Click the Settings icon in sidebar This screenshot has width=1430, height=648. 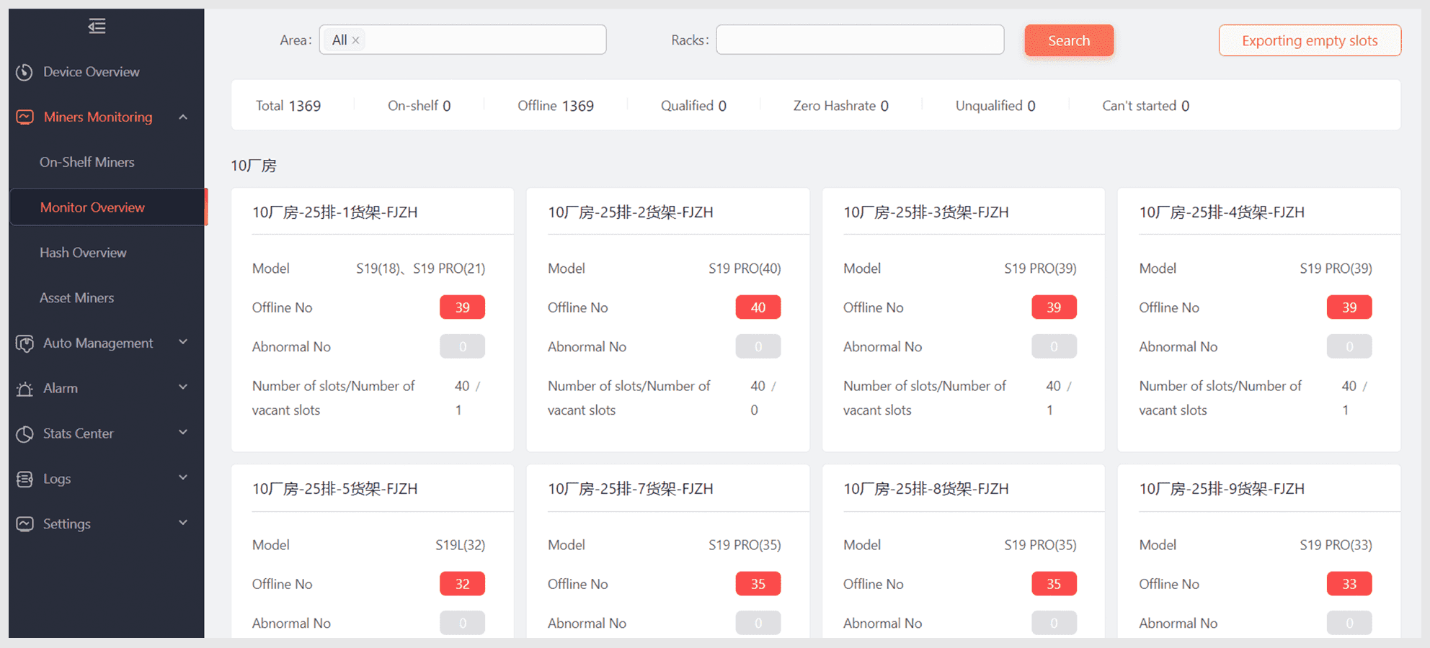(25, 524)
